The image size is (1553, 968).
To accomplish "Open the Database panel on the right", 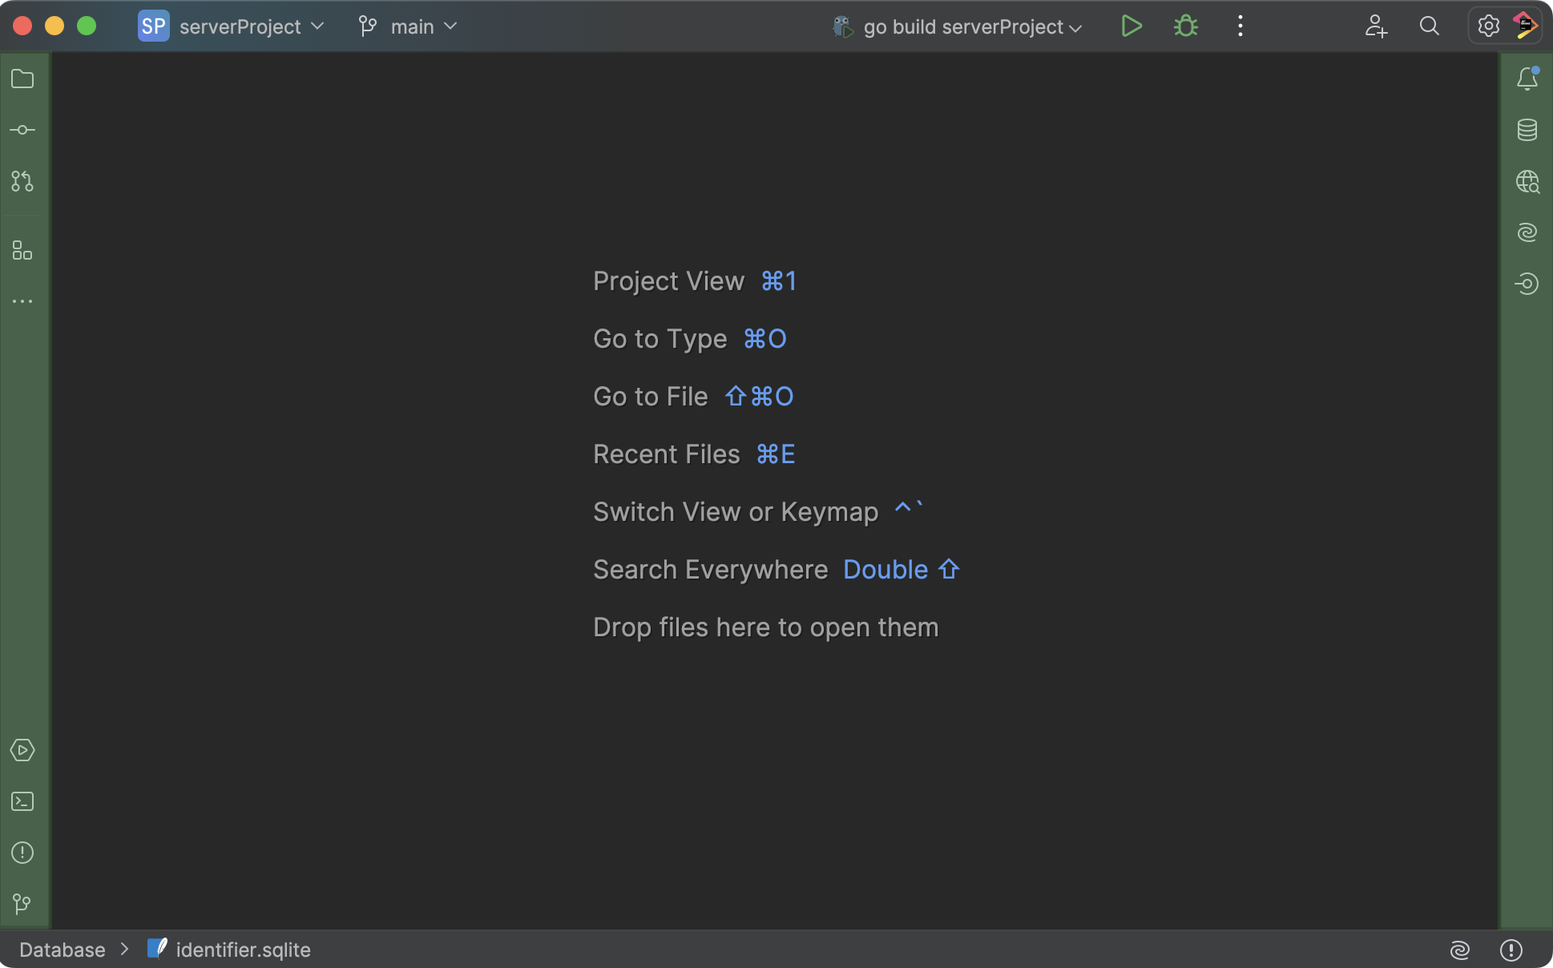I will [x=1529, y=129].
